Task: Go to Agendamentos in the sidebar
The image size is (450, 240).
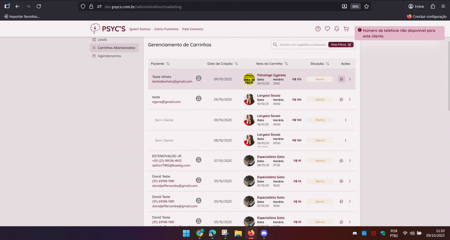Action: (109, 56)
